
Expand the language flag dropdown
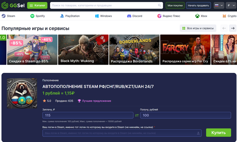click(x=219, y=5)
